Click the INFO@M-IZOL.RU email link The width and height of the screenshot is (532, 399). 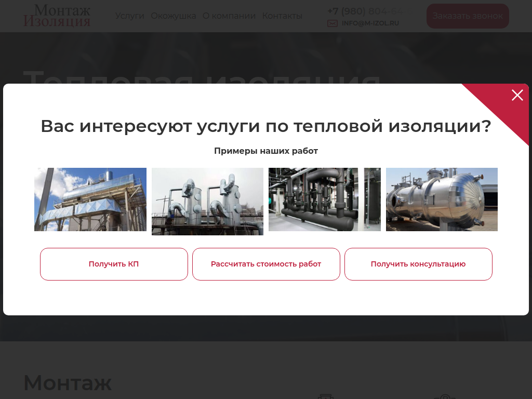pyautogui.click(x=370, y=23)
